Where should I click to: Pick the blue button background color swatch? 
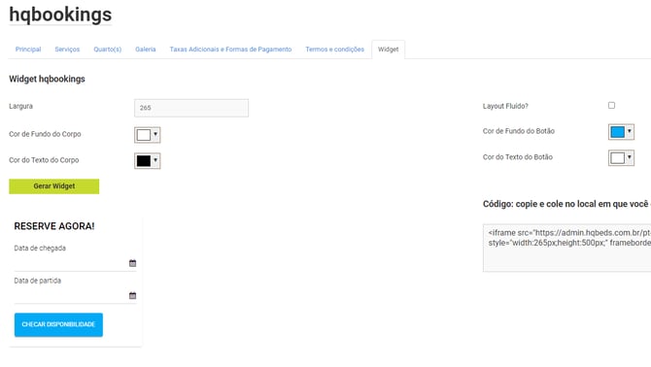click(617, 132)
